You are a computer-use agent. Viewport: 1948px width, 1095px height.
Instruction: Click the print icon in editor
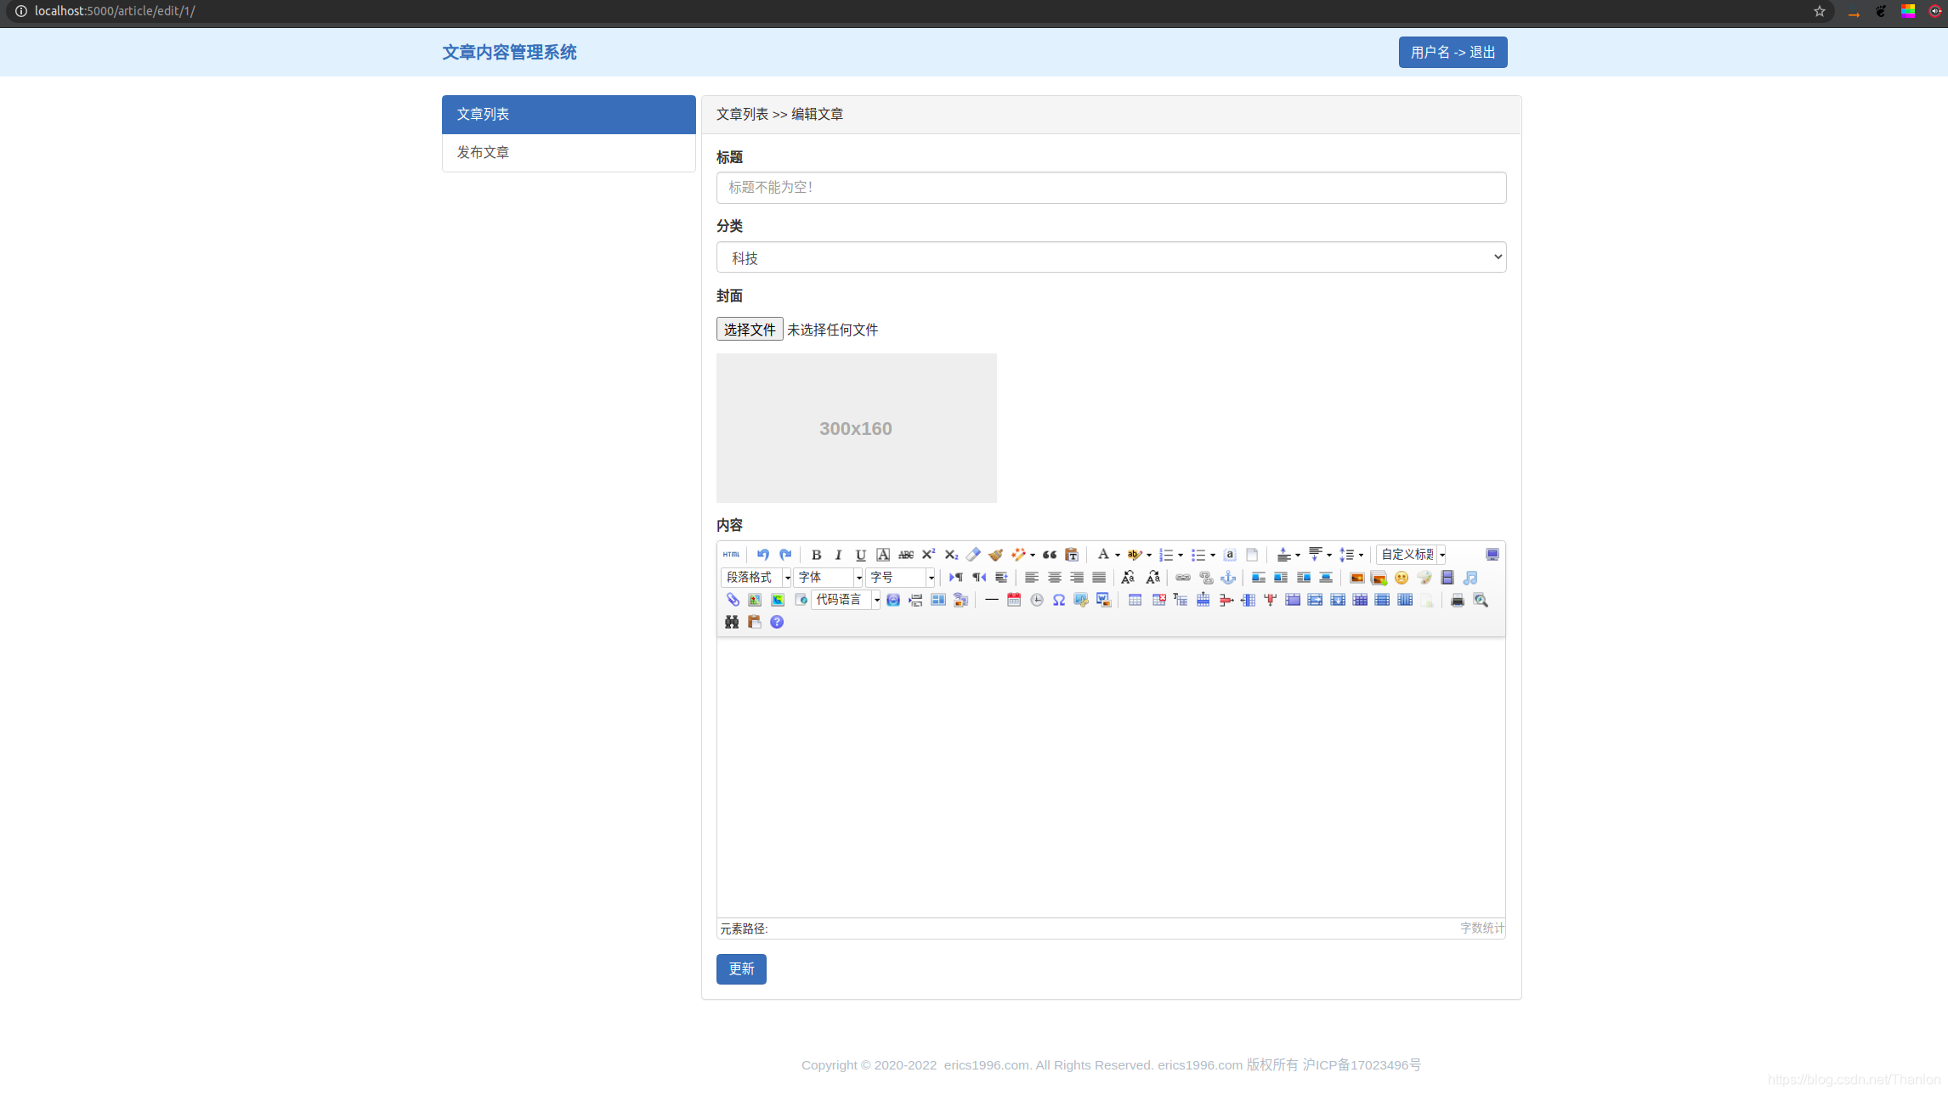click(1458, 601)
